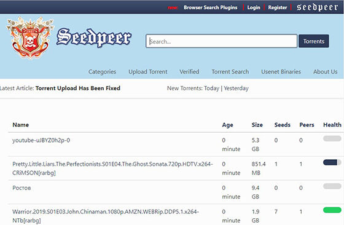This screenshot has width=344, height=225.
Task: Click health bar of Pretty.Little.Liars row
Action: 332,162
